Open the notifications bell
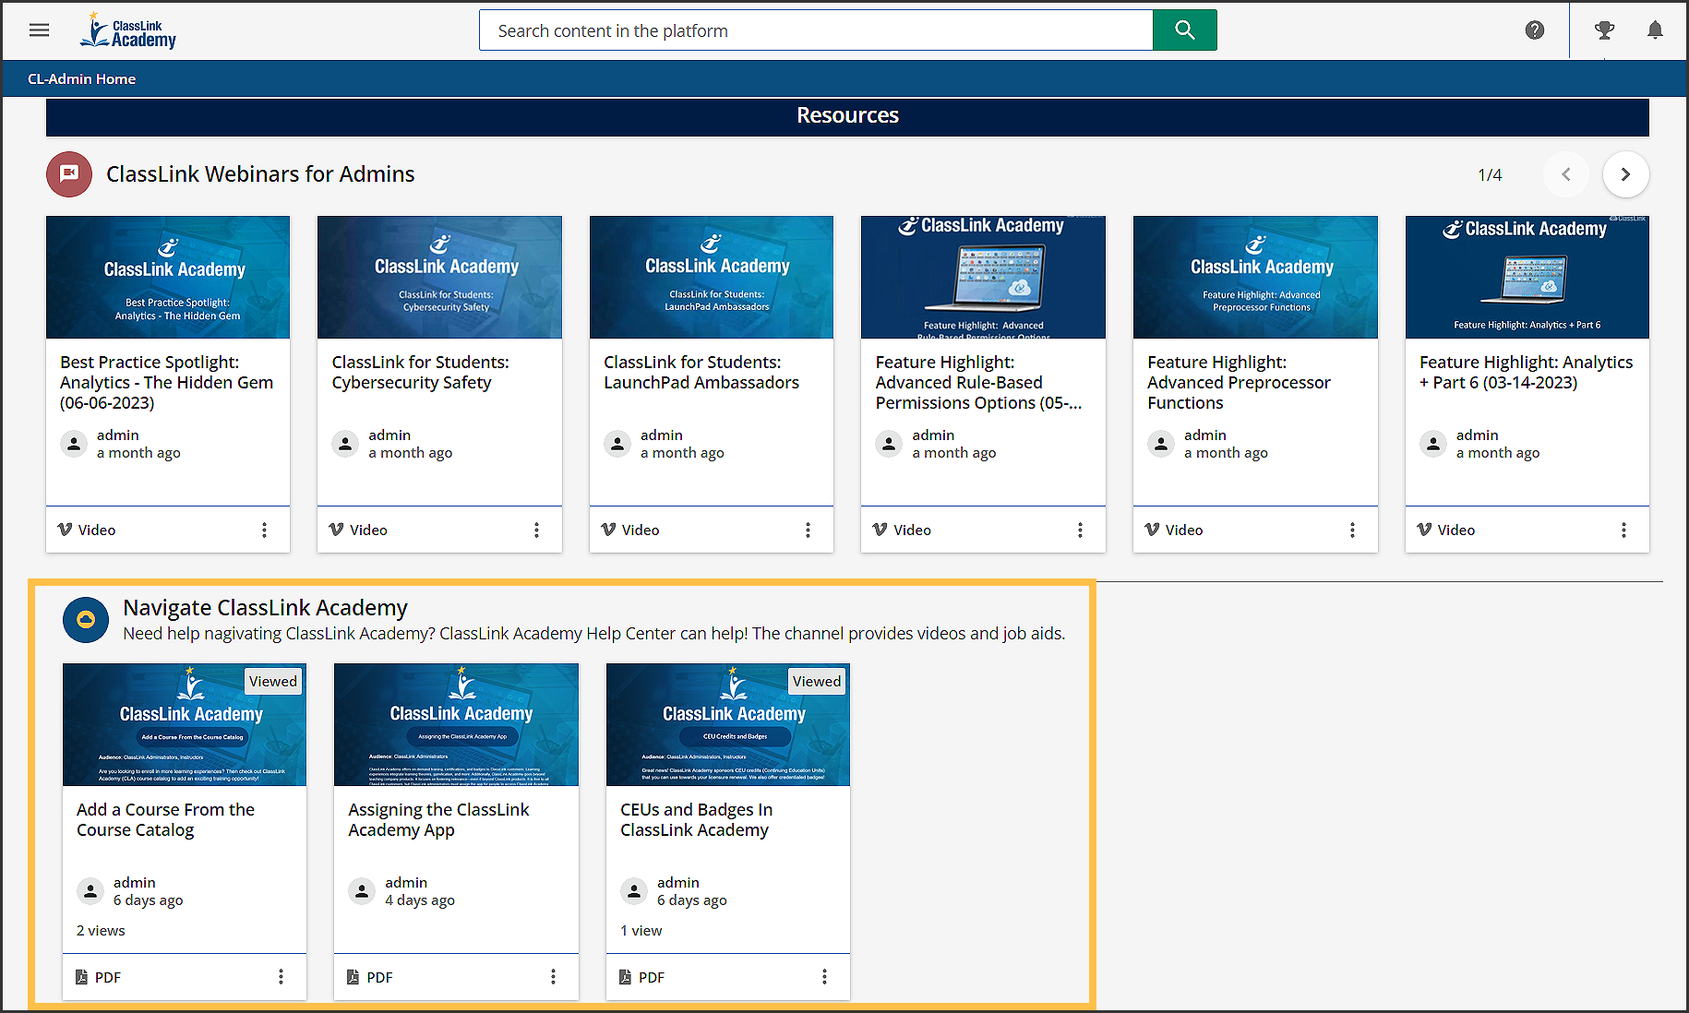The height and width of the screenshot is (1013, 1689). tap(1655, 30)
